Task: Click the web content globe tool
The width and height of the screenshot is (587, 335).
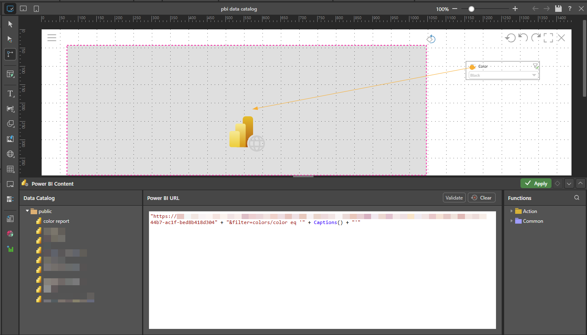Action: click(x=10, y=154)
